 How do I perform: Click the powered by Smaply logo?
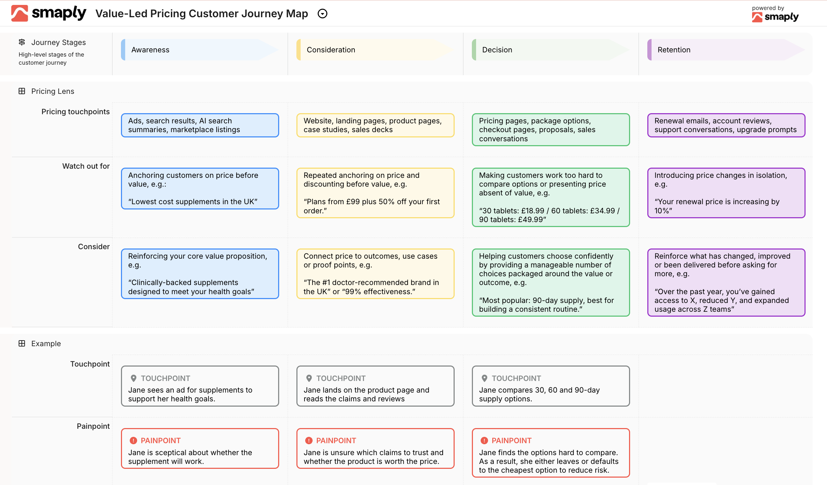point(775,14)
